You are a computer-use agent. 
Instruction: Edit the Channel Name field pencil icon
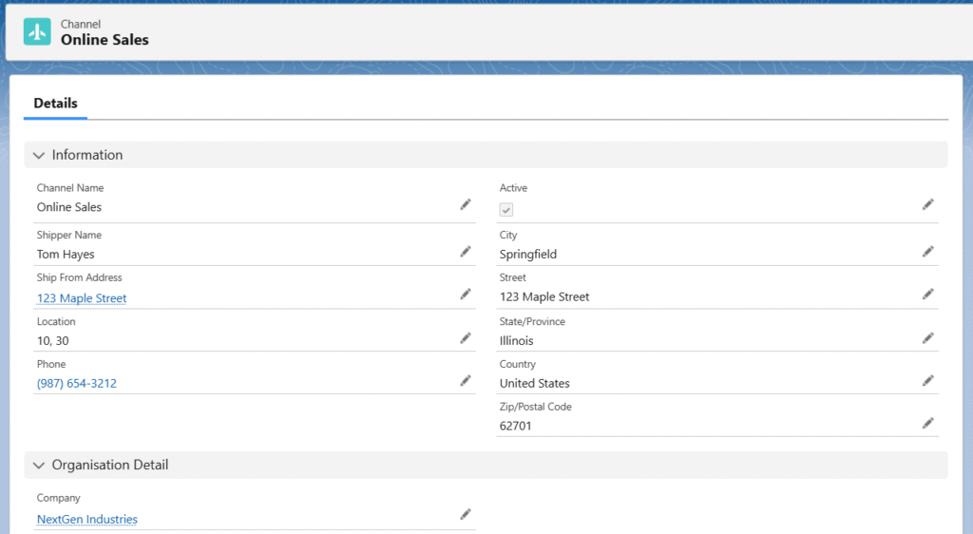[466, 204]
